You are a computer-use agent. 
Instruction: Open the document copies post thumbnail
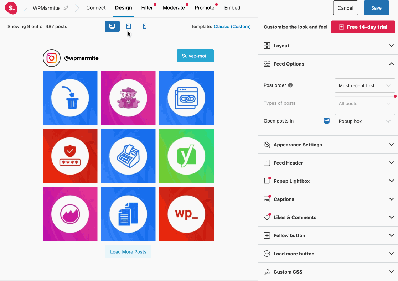pyautogui.click(x=128, y=214)
